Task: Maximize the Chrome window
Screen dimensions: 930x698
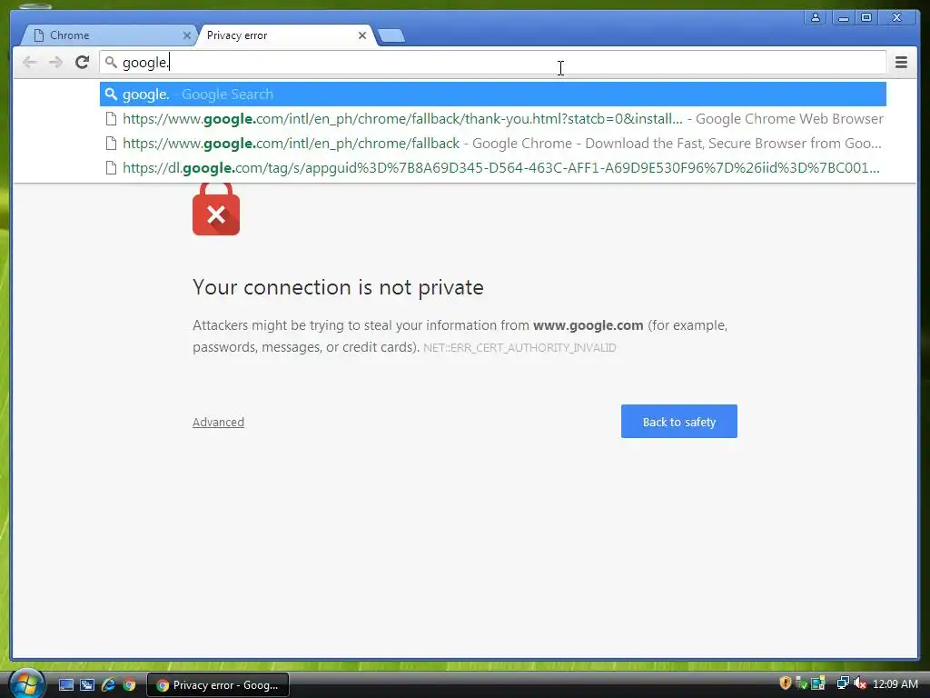Action: (x=866, y=18)
